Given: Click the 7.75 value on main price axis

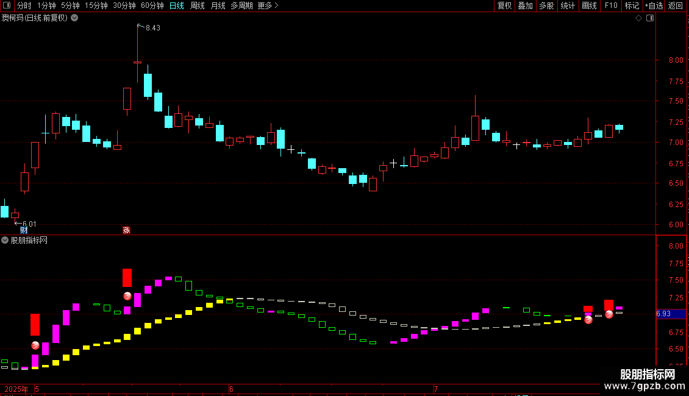Looking at the screenshot, I should coord(676,82).
